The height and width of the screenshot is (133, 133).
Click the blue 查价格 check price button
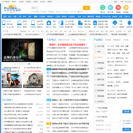[x=127, y=112]
